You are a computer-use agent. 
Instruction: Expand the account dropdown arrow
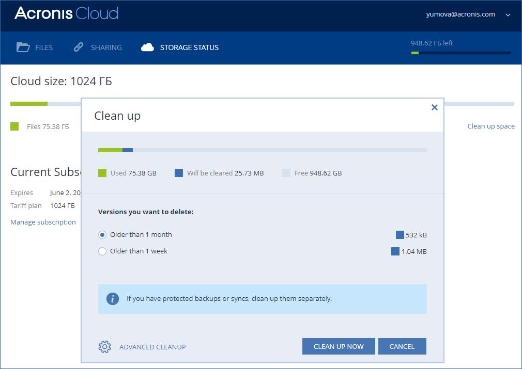(x=508, y=15)
